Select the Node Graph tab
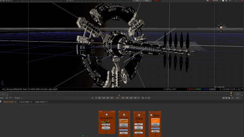The width and height of the screenshot is (244, 137). 8,102
